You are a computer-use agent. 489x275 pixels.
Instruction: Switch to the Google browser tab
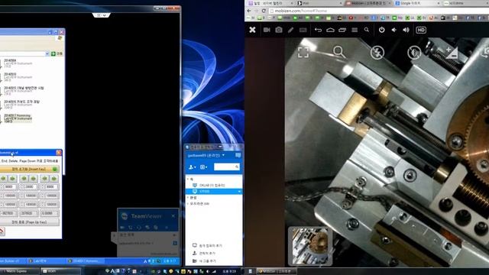tap(416, 3)
